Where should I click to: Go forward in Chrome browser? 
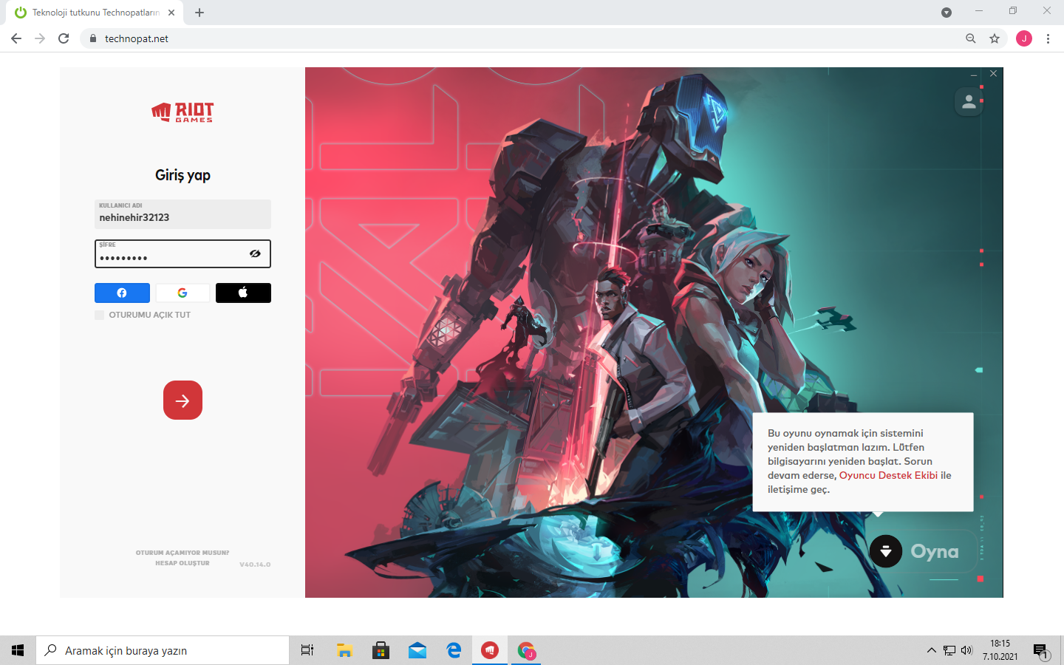(x=40, y=38)
